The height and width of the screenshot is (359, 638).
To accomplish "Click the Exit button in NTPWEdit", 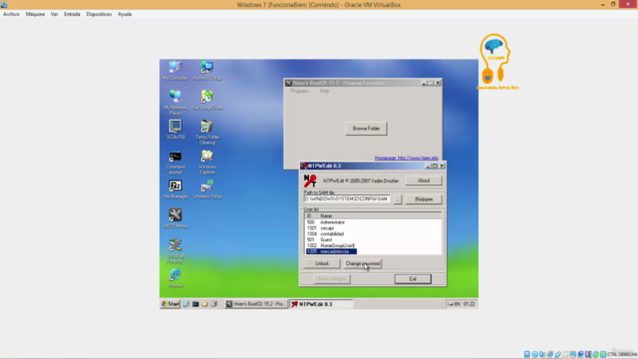I will tap(413, 279).
